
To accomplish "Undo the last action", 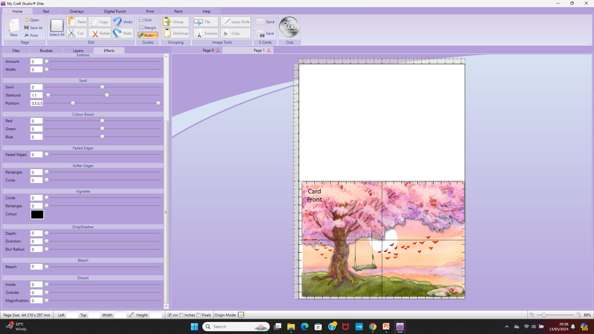I will (123, 22).
